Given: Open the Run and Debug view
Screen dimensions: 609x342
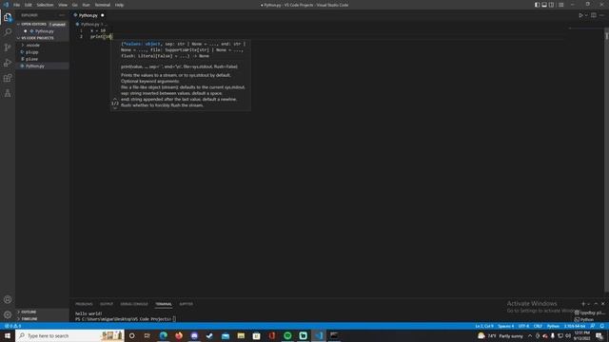Looking at the screenshot, I should (x=8, y=63).
